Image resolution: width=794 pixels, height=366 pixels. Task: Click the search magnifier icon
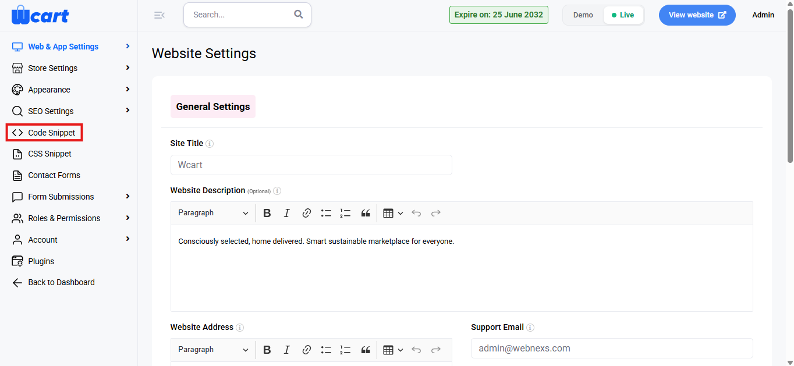tap(299, 15)
